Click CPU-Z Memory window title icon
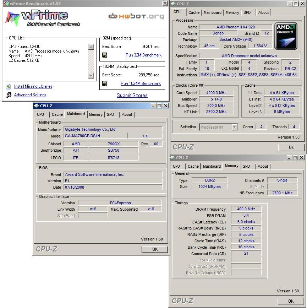The height and width of the screenshot is (308, 307). coord(172,157)
